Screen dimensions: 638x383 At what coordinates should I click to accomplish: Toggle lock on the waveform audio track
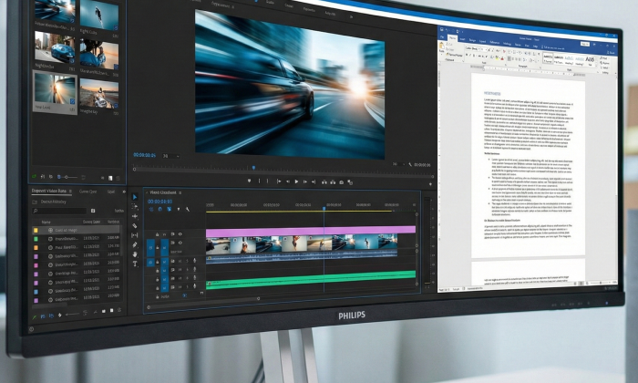(158, 262)
